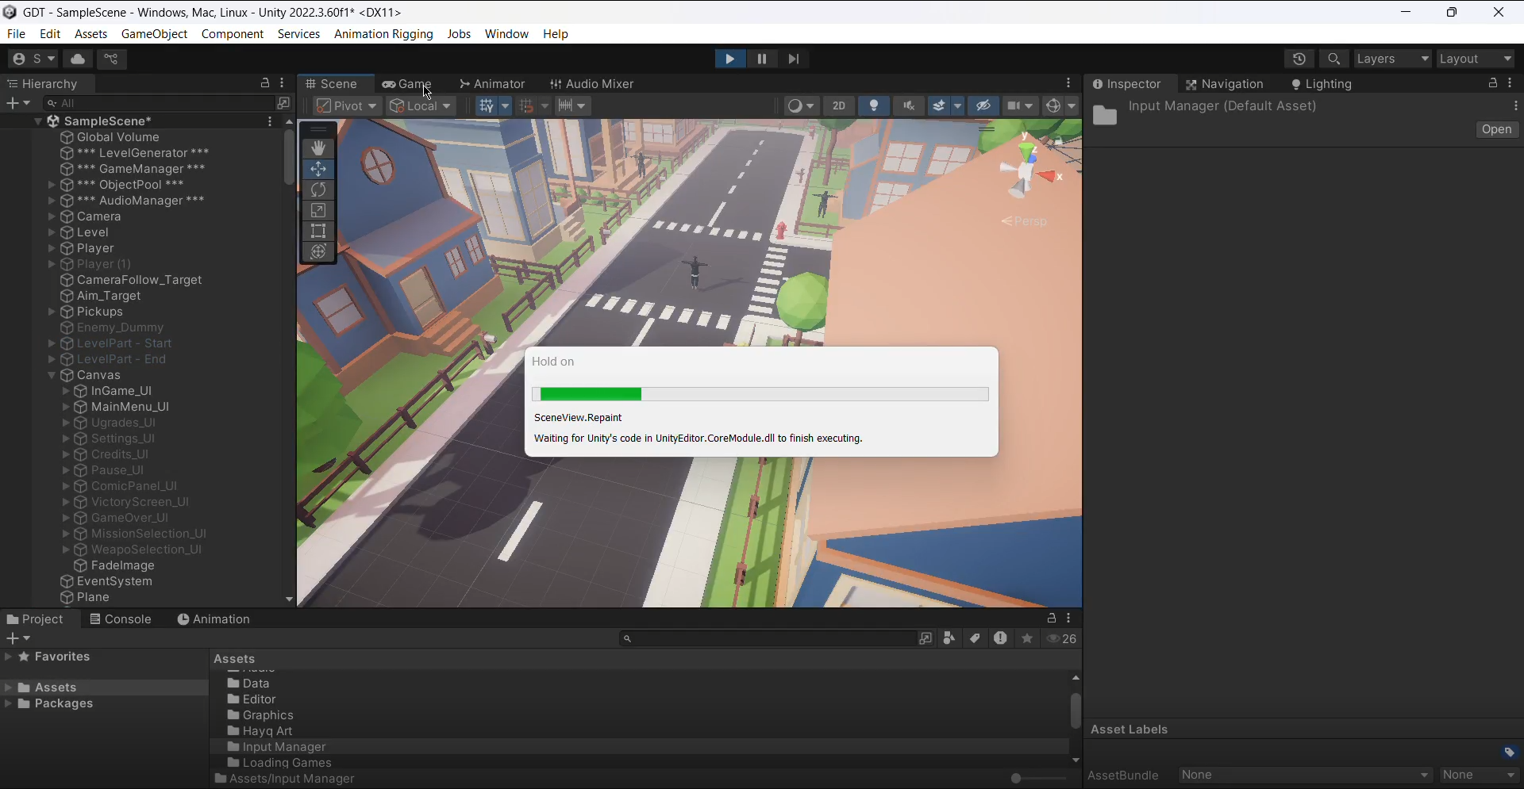Viewport: 1524px width, 789px height.
Task: Click the Open button in Inspector
Action: pos(1497,129)
